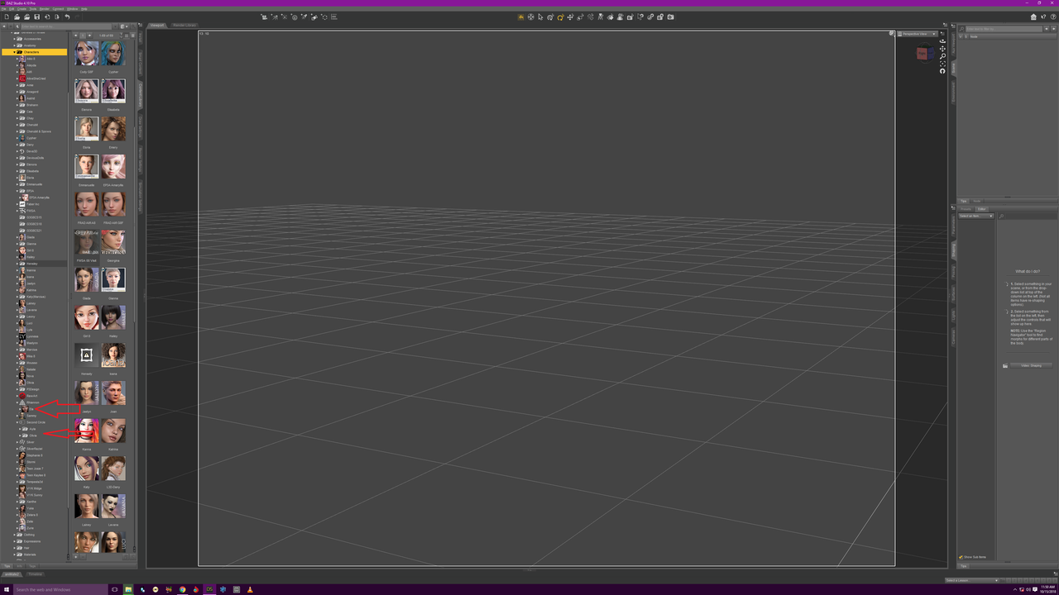This screenshot has width=1059, height=595.
Task: Open Google Chrome from the taskbar
Action: tap(183, 589)
